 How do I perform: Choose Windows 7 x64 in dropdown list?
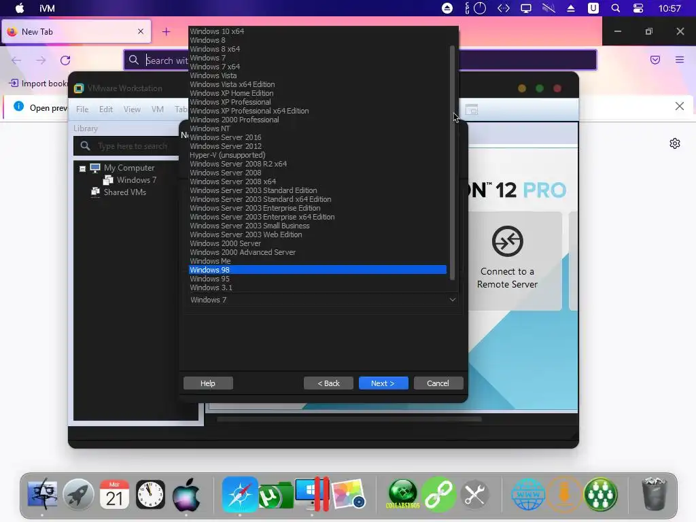click(x=318, y=67)
